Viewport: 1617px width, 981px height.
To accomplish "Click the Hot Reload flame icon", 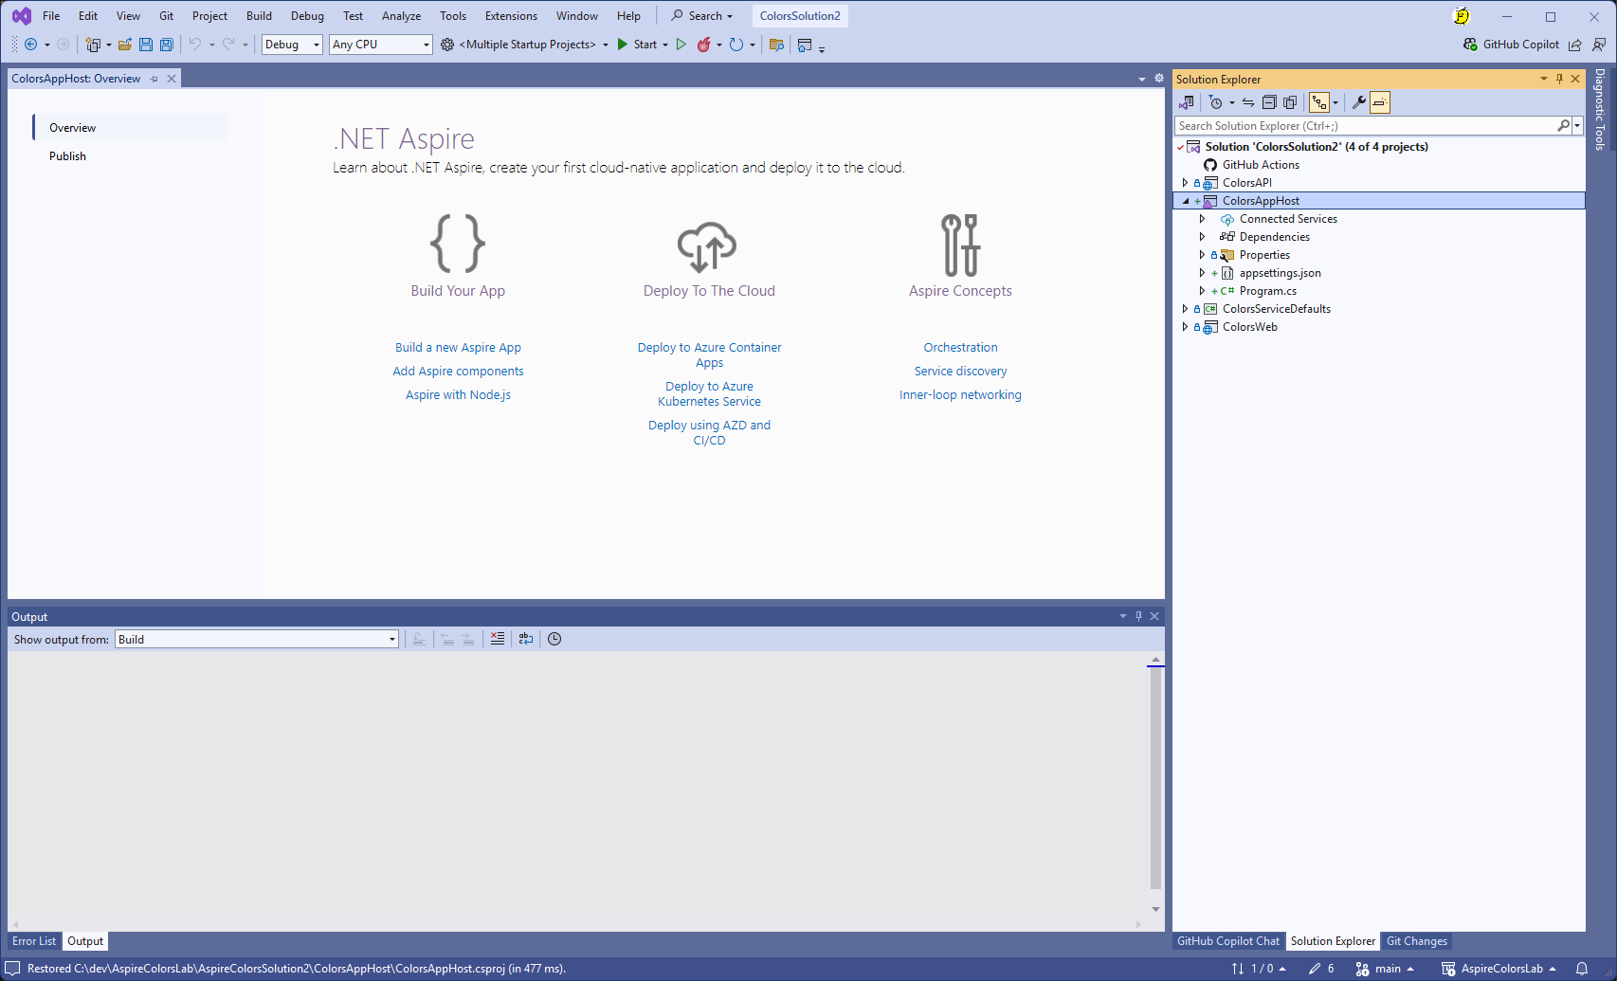I will point(703,45).
